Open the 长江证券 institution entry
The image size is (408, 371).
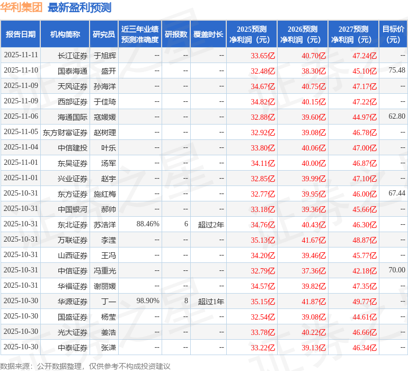(73, 55)
